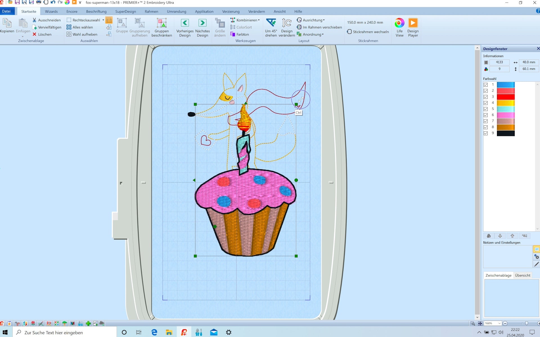This screenshot has height=337, width=540.
Task: Uncheck color 5 cyan checkbox
Action: 486,109
